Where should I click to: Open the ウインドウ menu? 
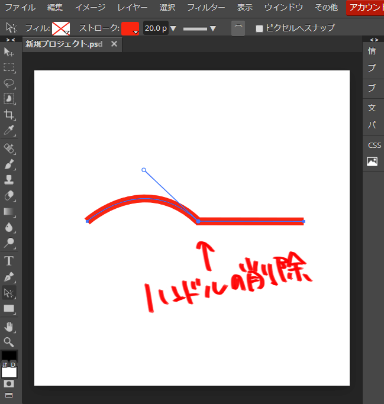(x=283, y=8)
